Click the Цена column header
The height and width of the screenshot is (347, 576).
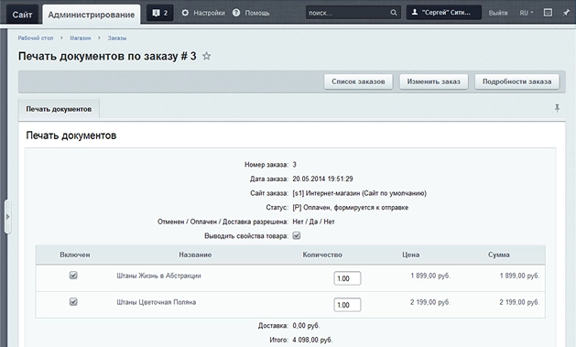[410, 255]
